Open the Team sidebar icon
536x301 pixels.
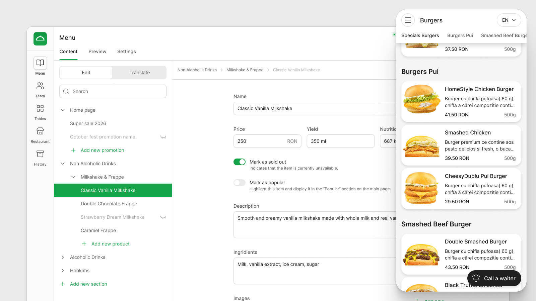40,86
